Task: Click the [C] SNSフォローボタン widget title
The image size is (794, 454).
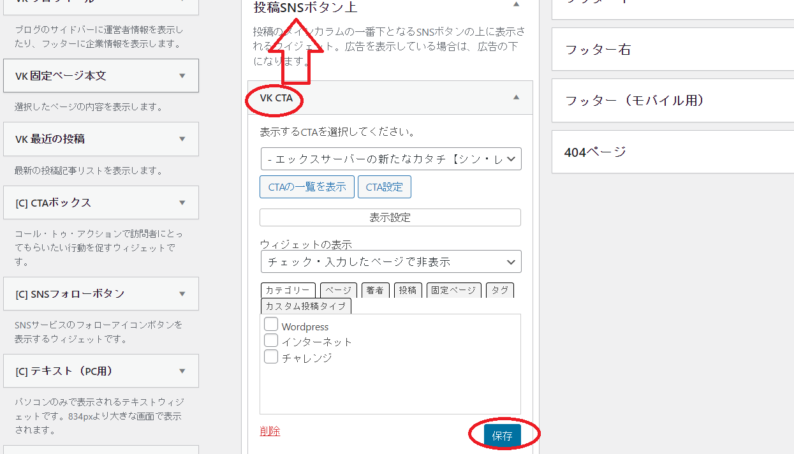Action: 70,294
